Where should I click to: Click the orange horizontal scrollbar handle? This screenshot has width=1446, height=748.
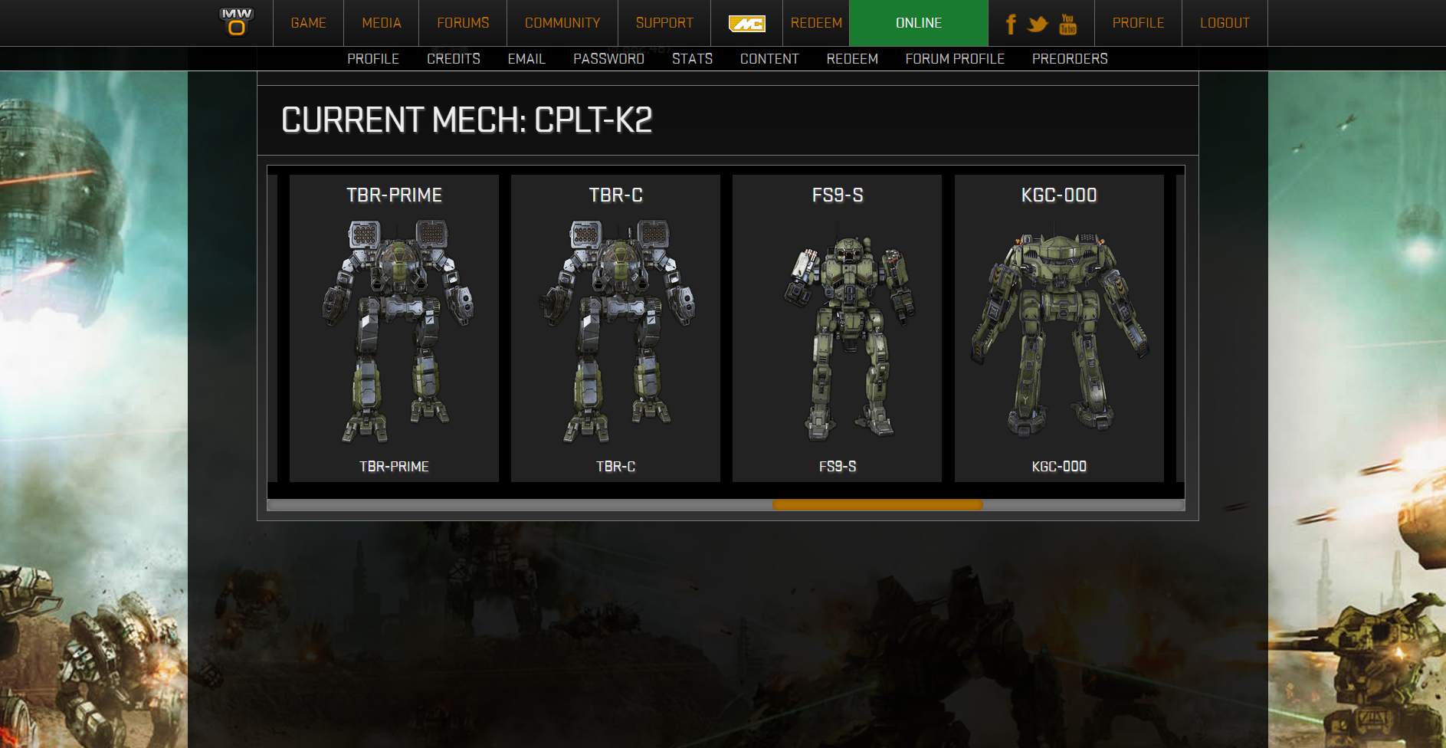(877, 505)
